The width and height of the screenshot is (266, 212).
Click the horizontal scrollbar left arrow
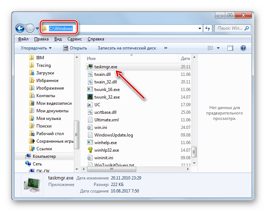coord(84,169)
